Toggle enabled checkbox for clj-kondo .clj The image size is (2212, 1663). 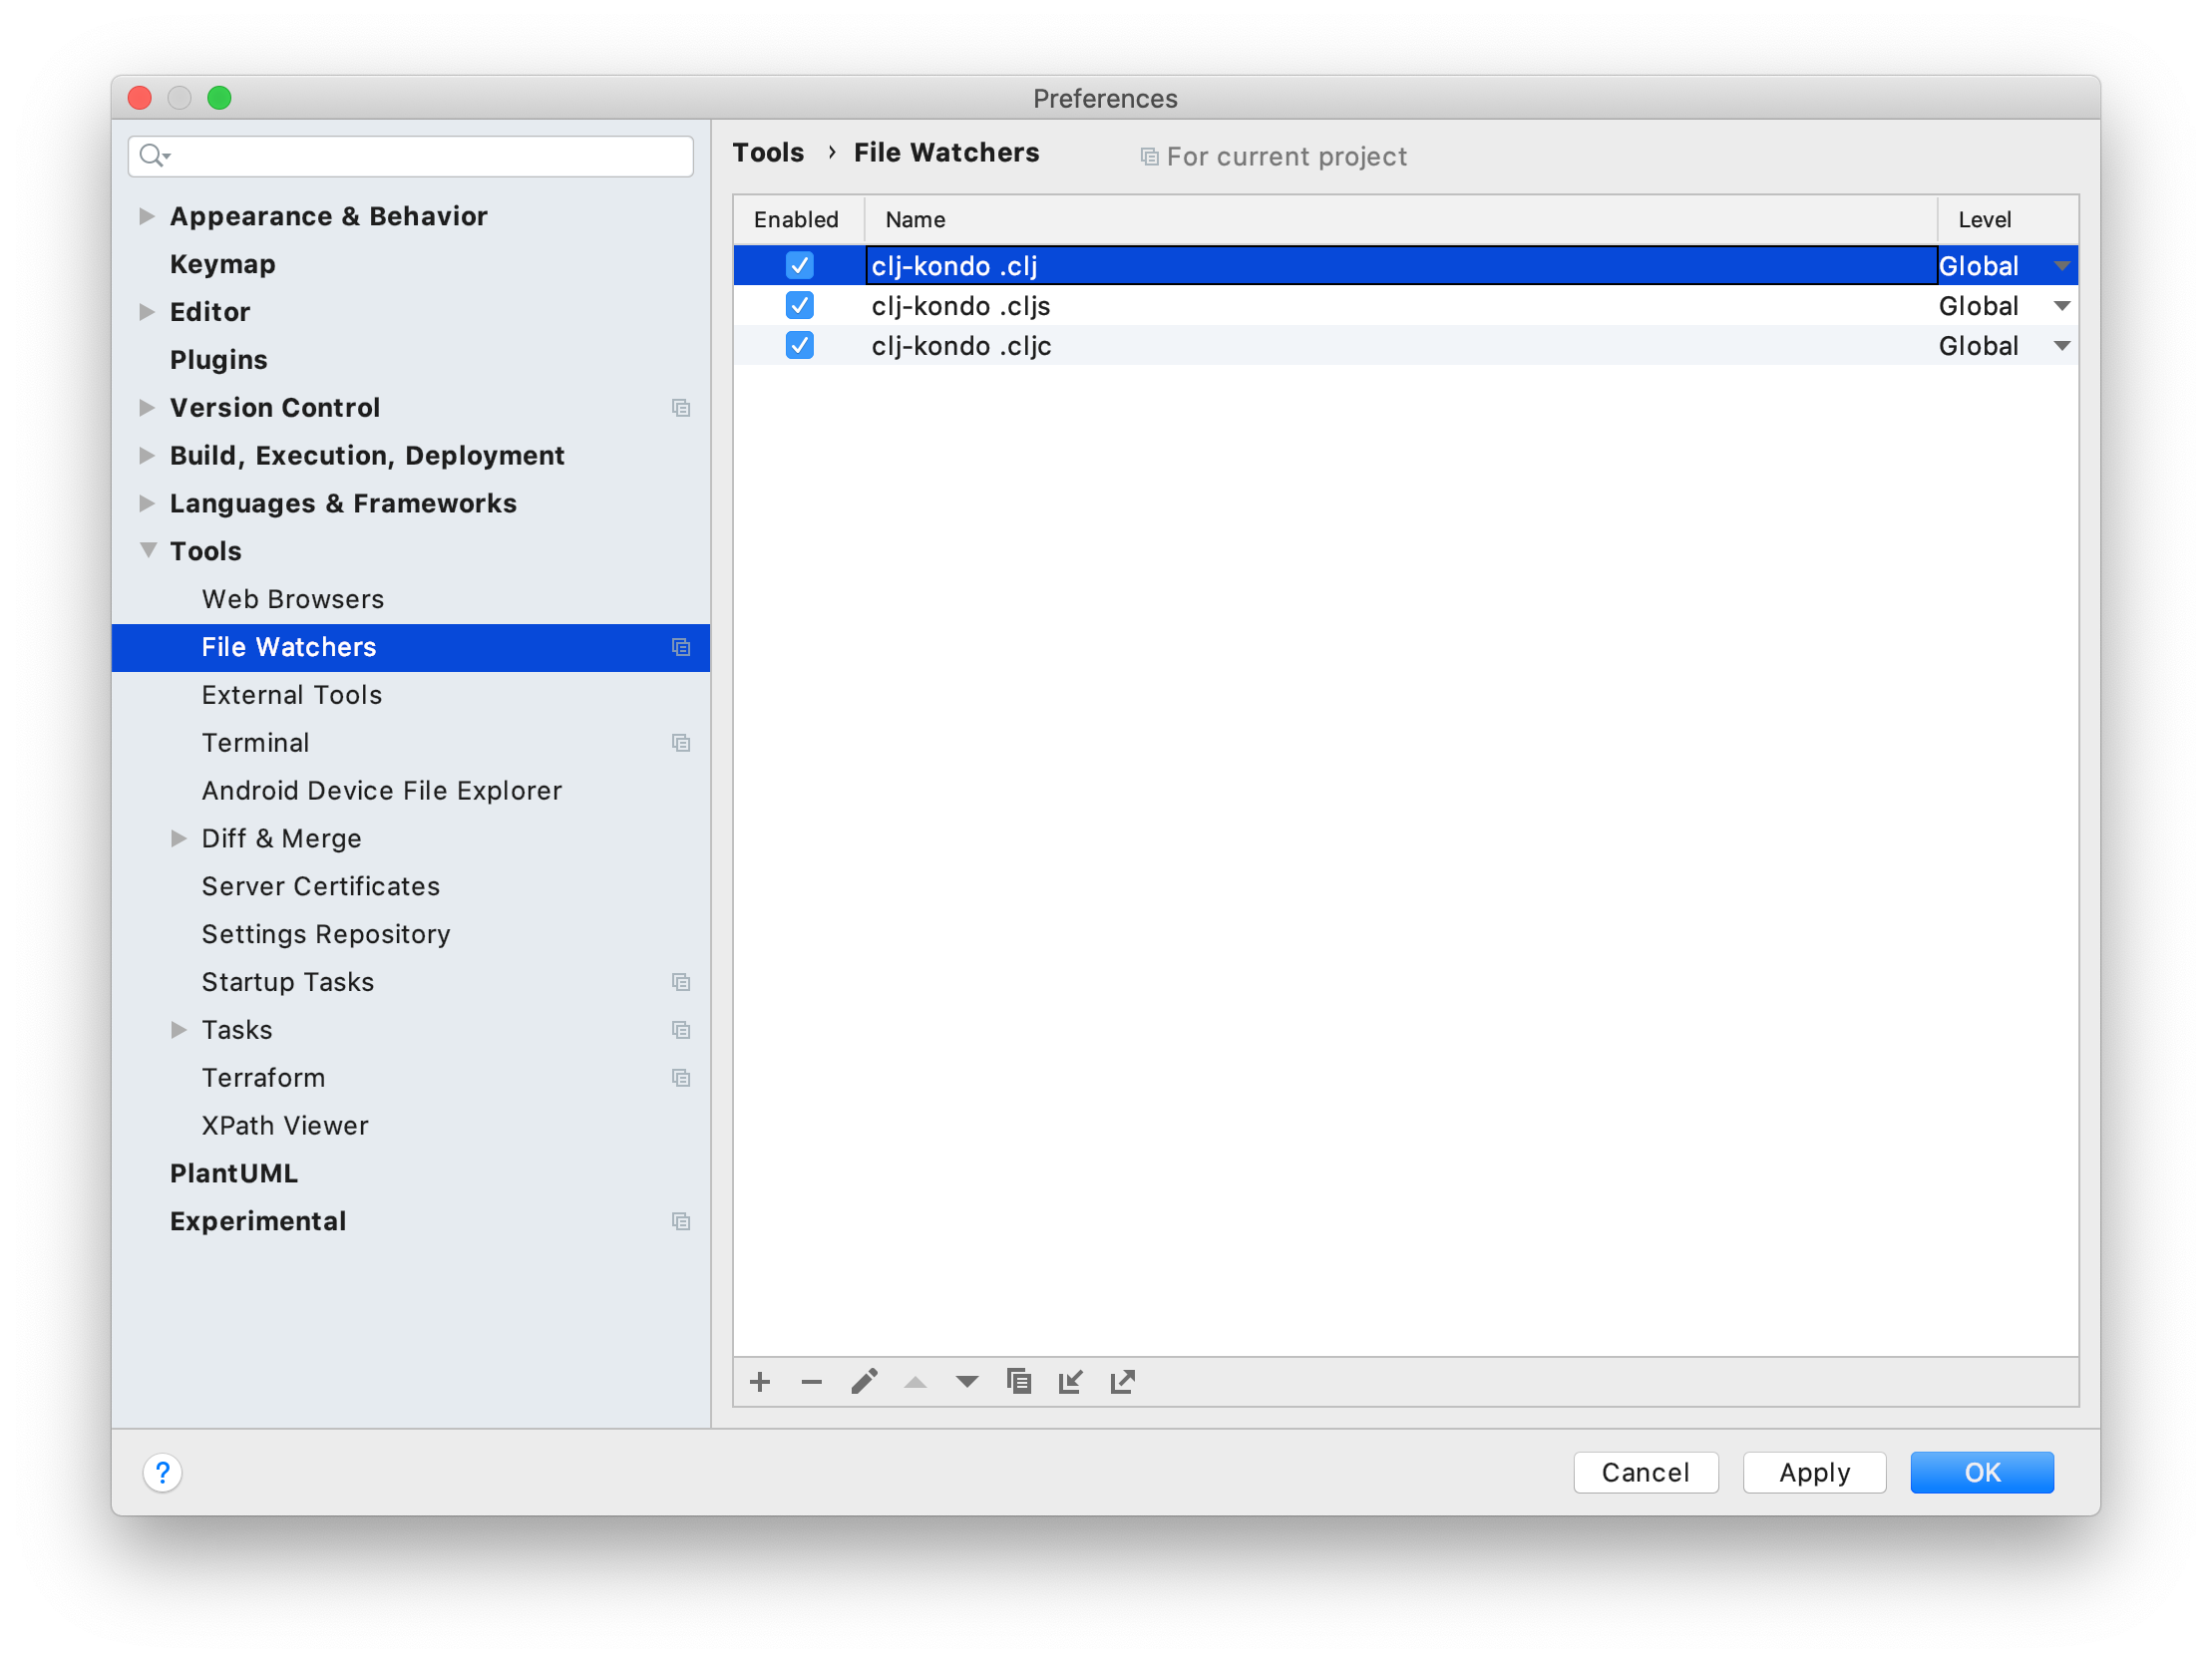click(800, 264)
